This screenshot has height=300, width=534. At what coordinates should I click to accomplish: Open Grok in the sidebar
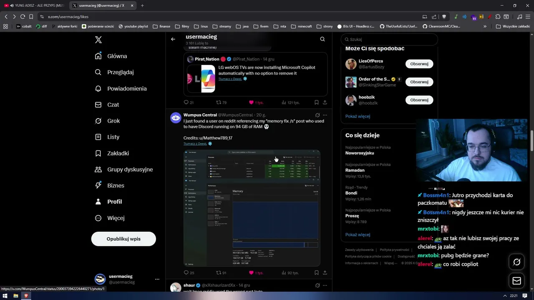108,121
